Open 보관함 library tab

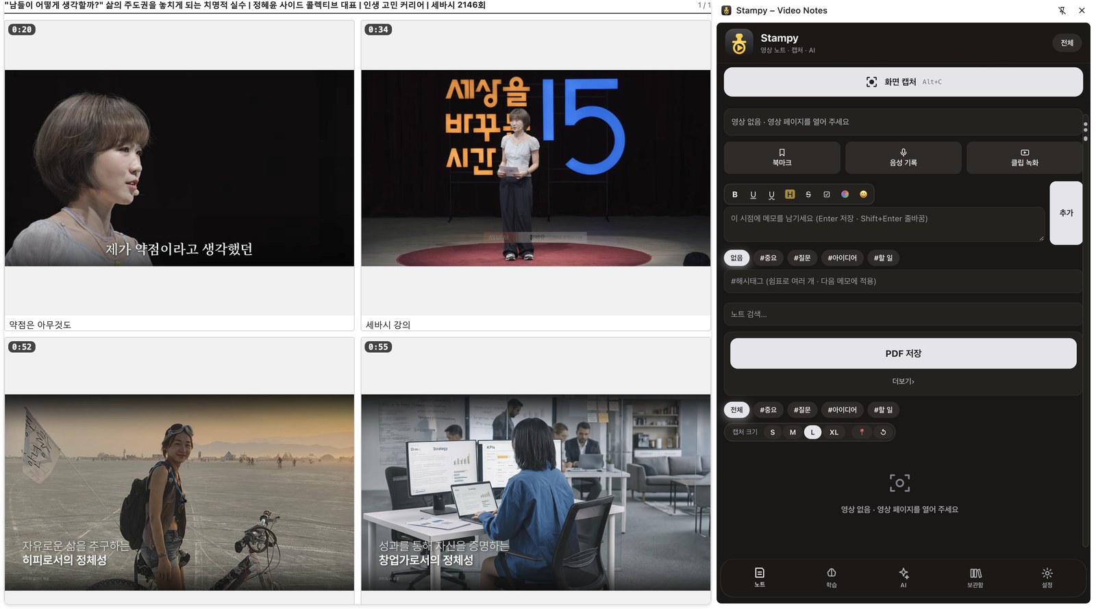[x=975, y=578]
